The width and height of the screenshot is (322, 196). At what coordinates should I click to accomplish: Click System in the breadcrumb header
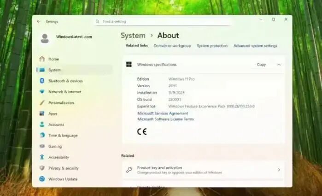(x=133, y=36)
